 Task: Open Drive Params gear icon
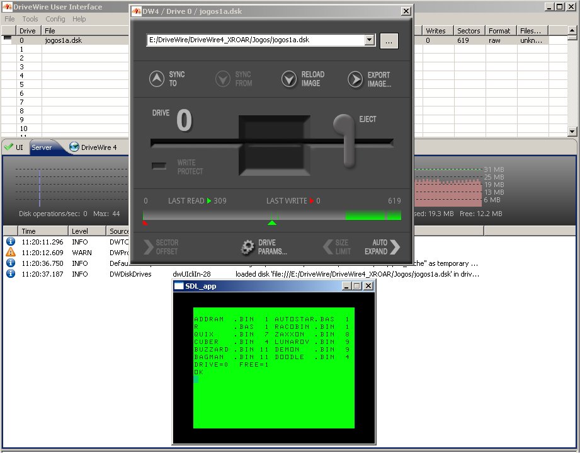[247, 247]
